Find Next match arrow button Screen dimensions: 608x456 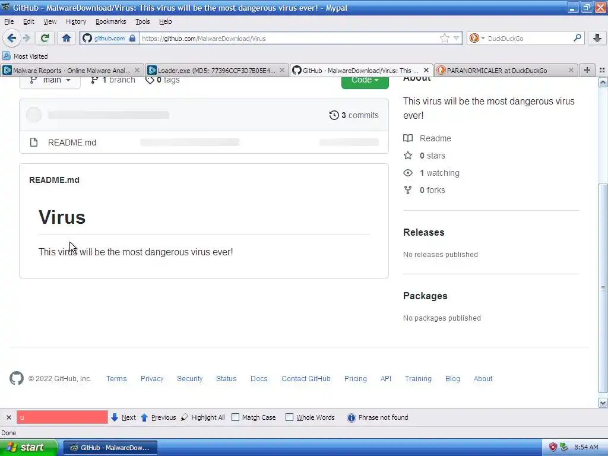123,417
